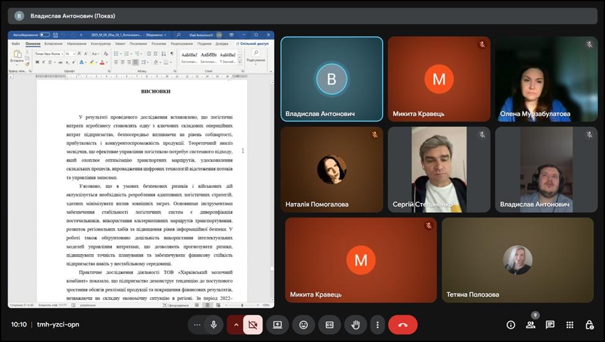Open the Рецензування ribbon tab
This screenshot has height=342, width=605.
(182, 44)
